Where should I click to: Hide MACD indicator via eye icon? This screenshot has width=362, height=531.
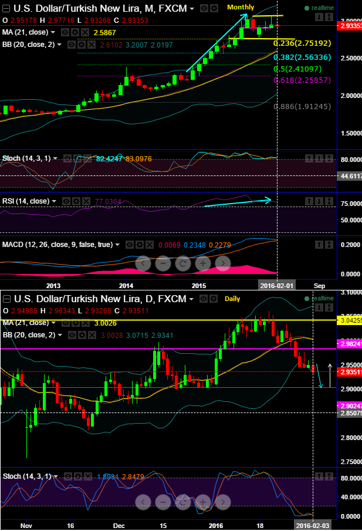[x=130, y=245]
